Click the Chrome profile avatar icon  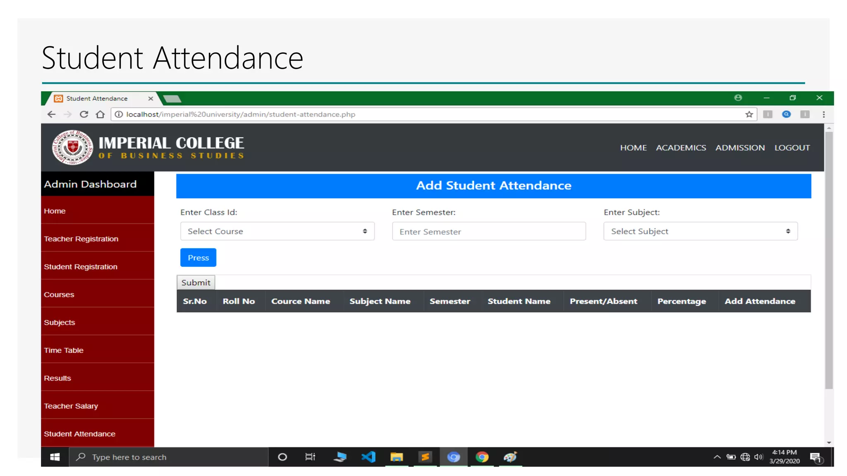pyautogui.click(x=738, y=98)
